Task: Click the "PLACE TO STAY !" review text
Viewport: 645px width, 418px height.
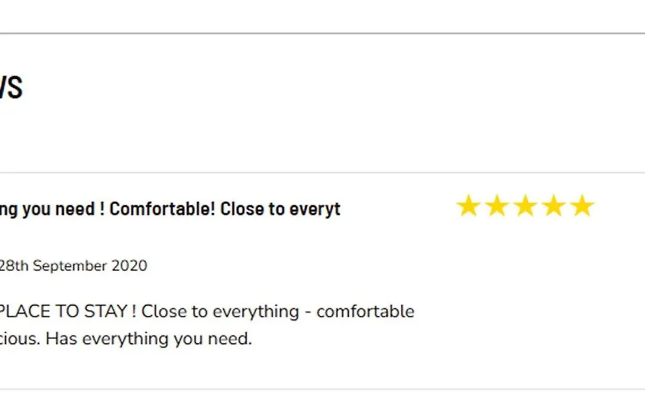Action: 63,311
